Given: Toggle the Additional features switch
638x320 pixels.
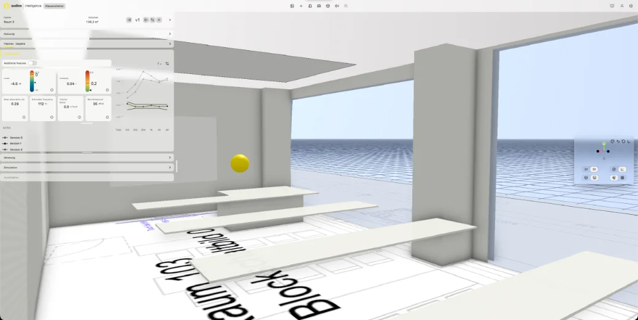Looking at the screenshot, I should (32, 63).
